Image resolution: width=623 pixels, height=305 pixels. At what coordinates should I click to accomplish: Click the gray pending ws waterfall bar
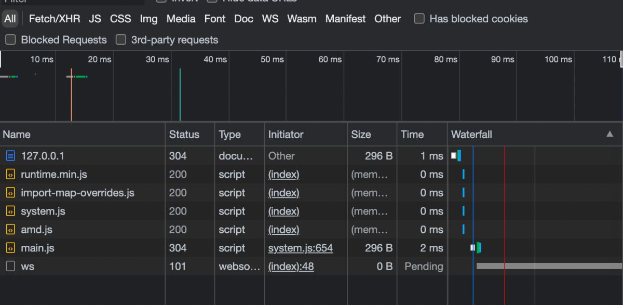549,266
